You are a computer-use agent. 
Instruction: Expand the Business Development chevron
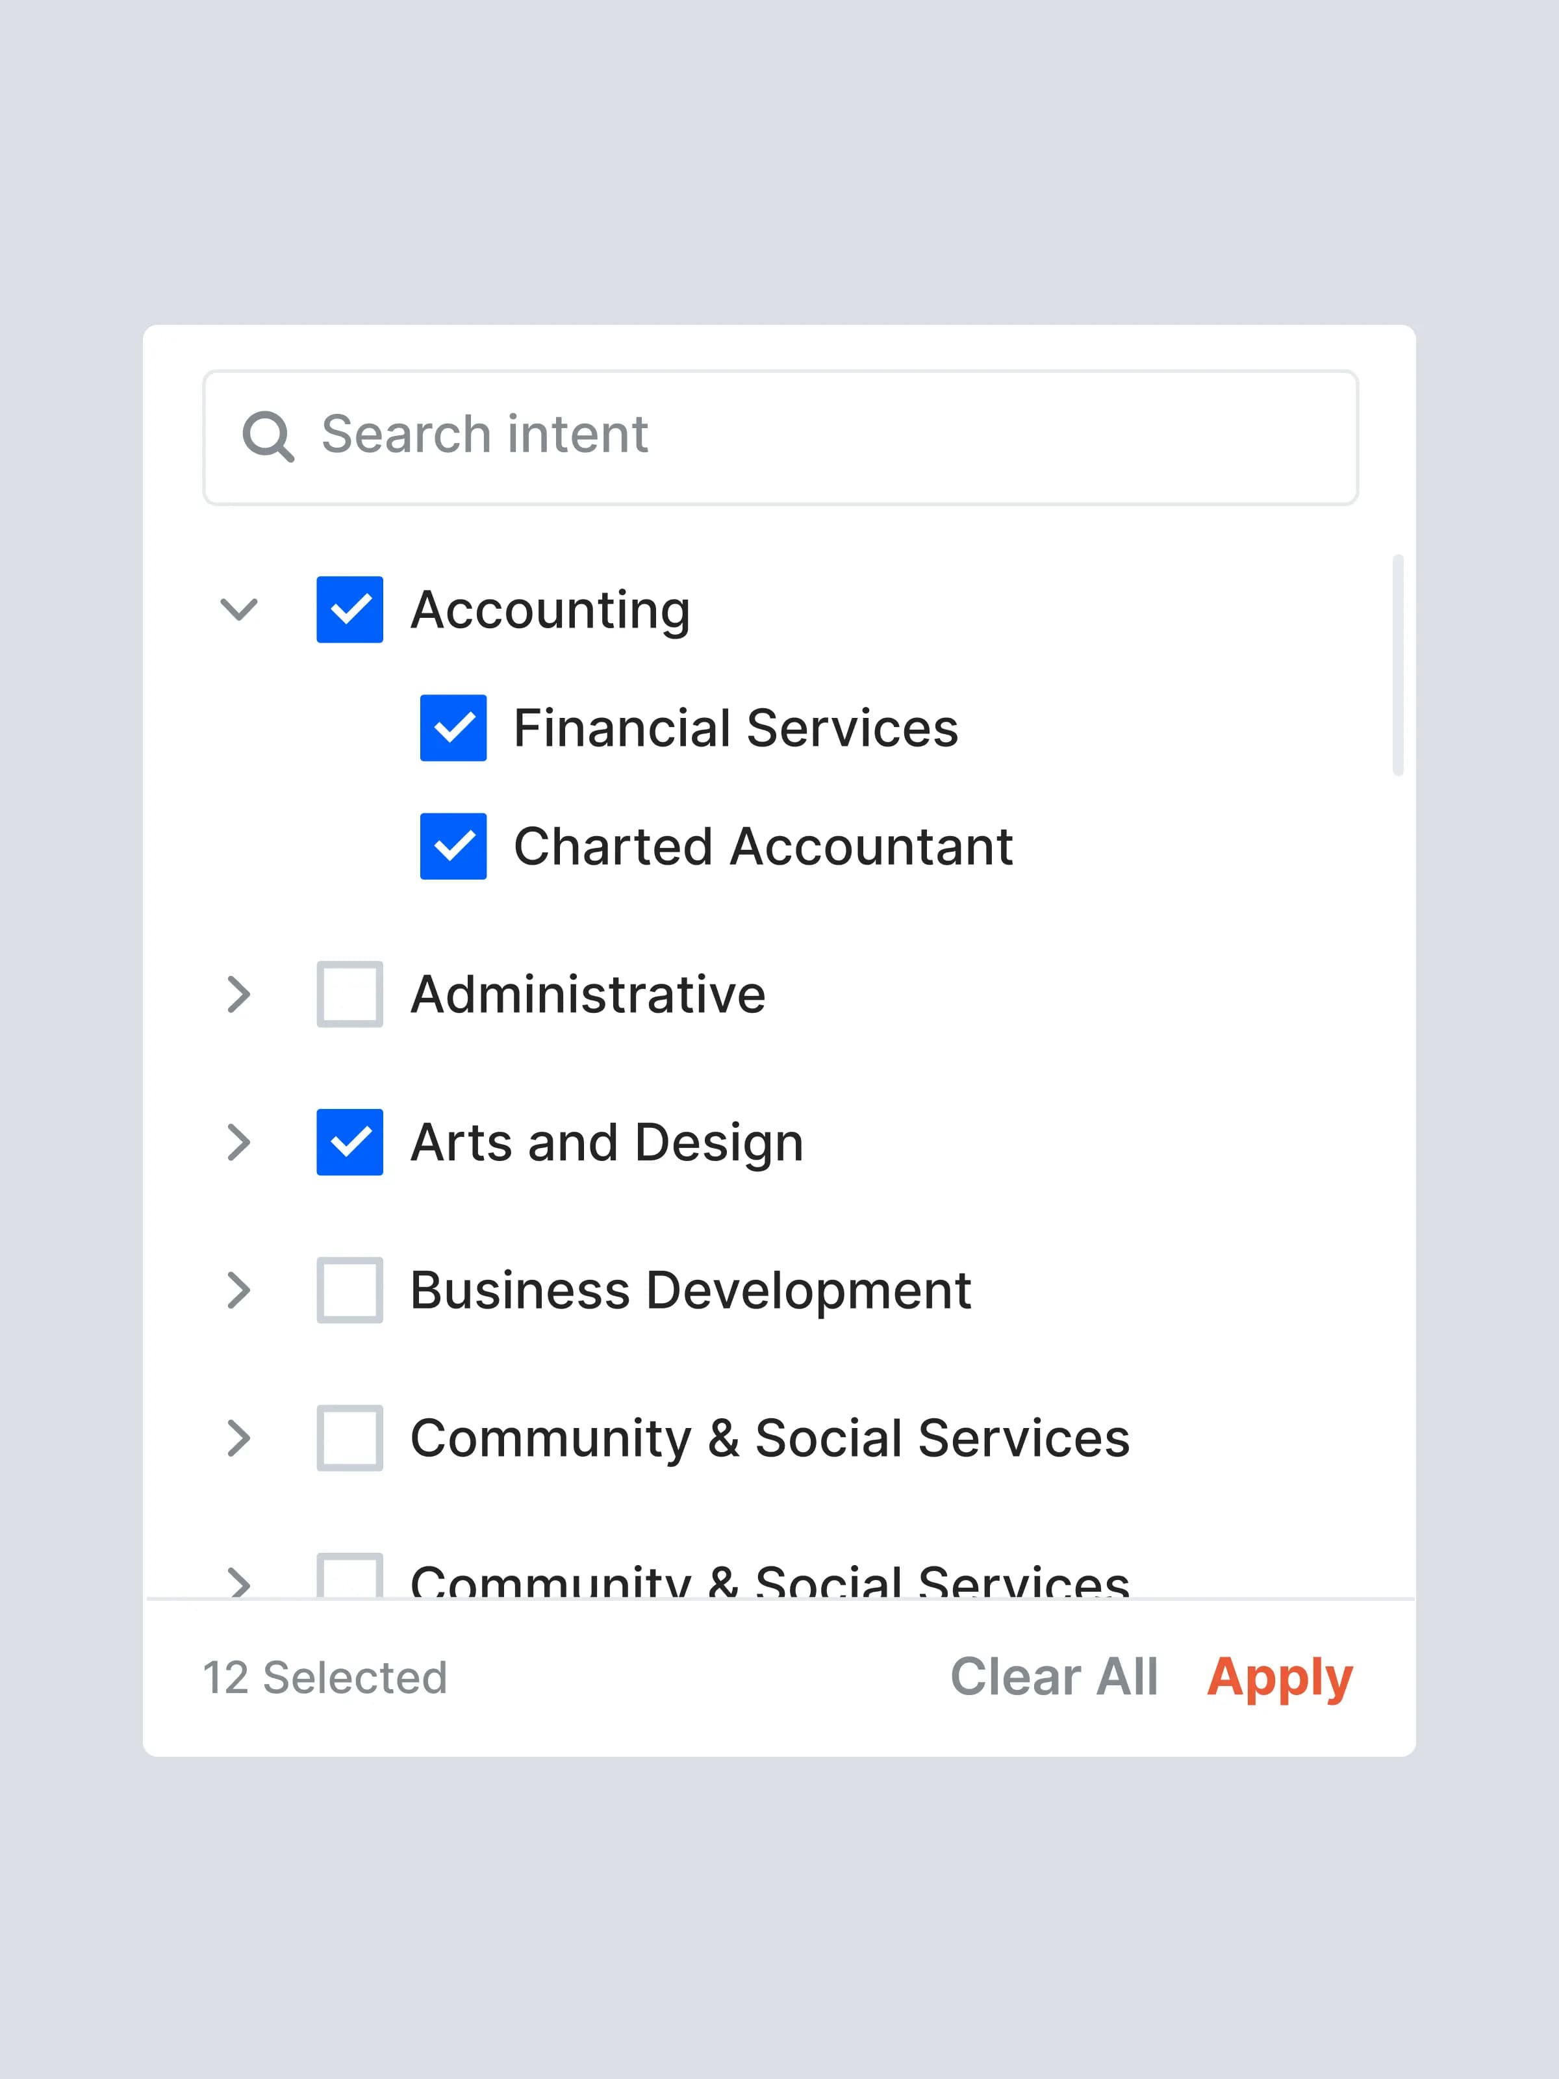[x=238, y=1290]
